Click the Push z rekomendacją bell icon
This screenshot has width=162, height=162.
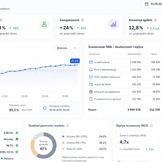(91, 70)
